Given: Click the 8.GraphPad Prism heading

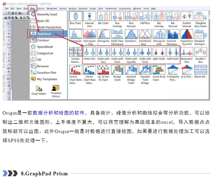Looking at the screenshot, I should (x=44, y=173).
